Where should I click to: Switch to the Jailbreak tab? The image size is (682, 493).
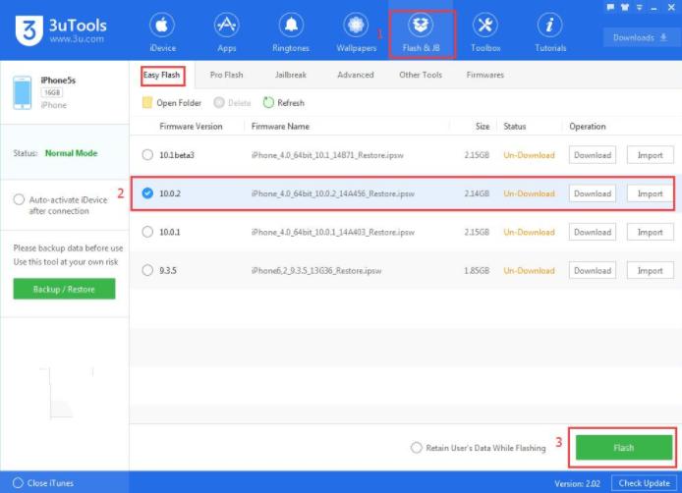coord(291,75)
